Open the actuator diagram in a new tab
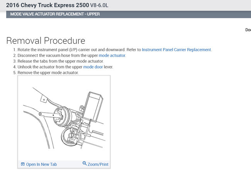The image size is (251, 172). click(41, 164)
